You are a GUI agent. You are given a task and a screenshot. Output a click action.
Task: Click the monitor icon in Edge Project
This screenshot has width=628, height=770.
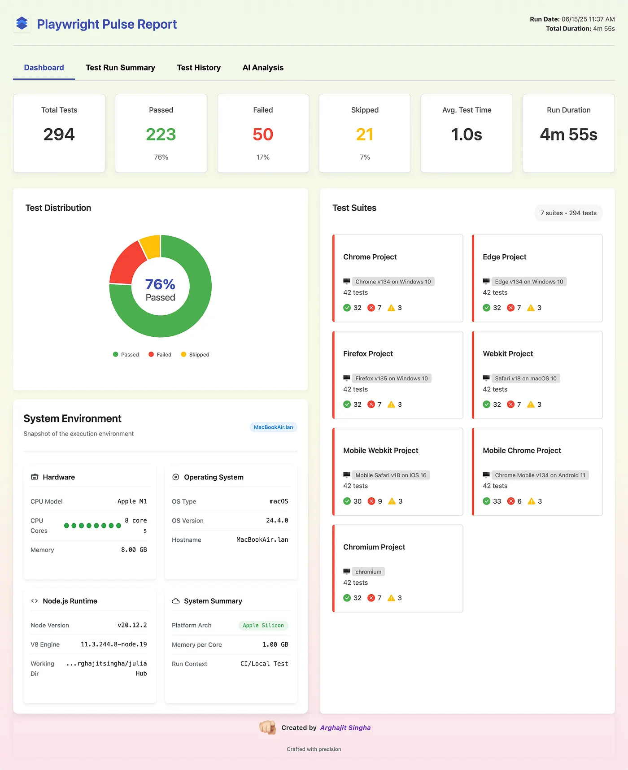[486, 282]
